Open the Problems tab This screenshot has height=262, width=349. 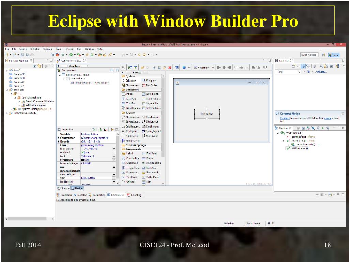point(64,195)
